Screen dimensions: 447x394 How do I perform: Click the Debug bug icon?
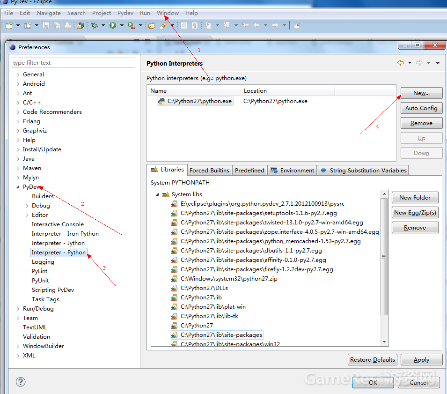pos(94,25)
